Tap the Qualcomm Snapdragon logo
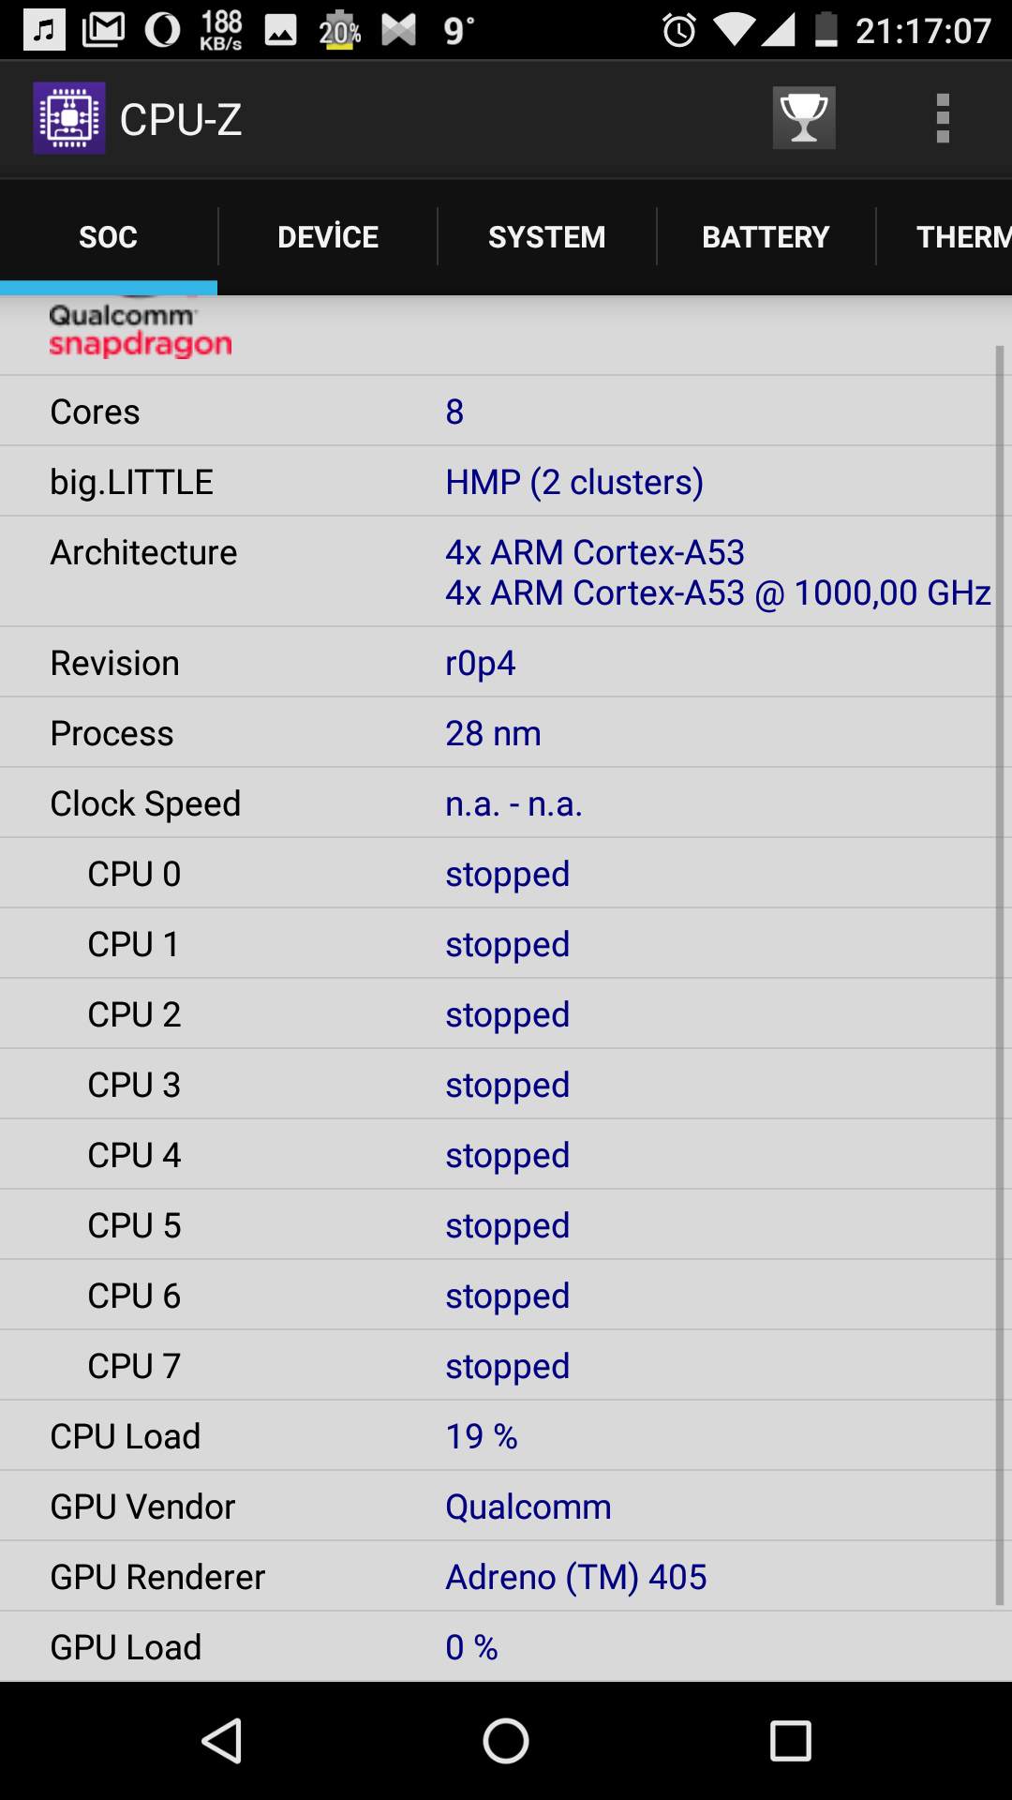 pyautogui.click(x=141, y=330)
